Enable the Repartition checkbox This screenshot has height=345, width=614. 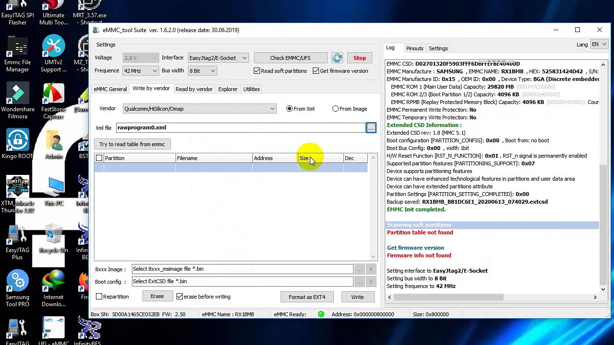point(99,297)
